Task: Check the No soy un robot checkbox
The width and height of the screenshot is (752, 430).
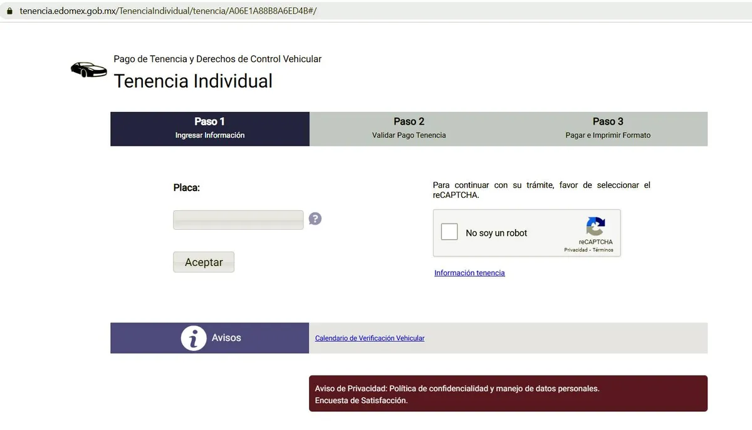Action: coord(449,231)
